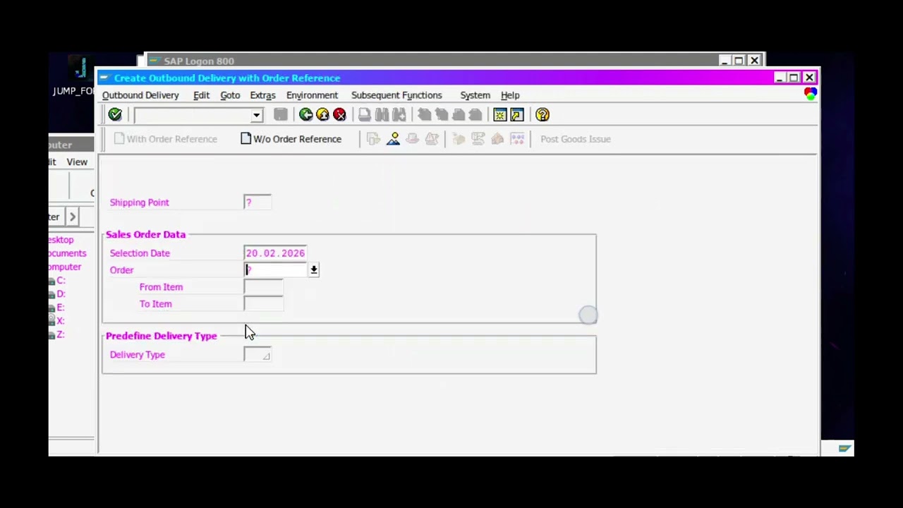The image size is (903, 508).
Task: Open the command field dropdown arrow
Action: 256,115
